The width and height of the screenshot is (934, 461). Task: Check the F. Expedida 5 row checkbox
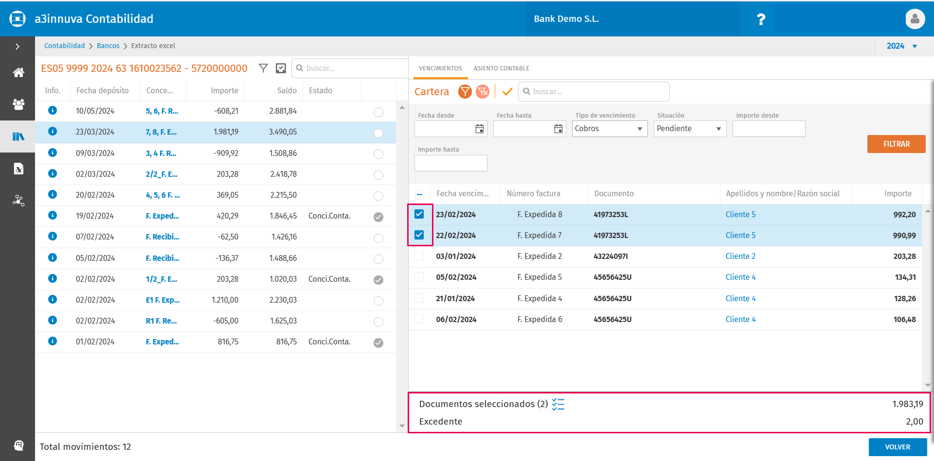pyautogui.click(x=419, y=277)
